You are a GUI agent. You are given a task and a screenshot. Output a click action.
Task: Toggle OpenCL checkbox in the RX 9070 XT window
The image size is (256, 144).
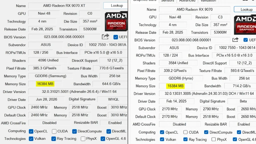31,131
